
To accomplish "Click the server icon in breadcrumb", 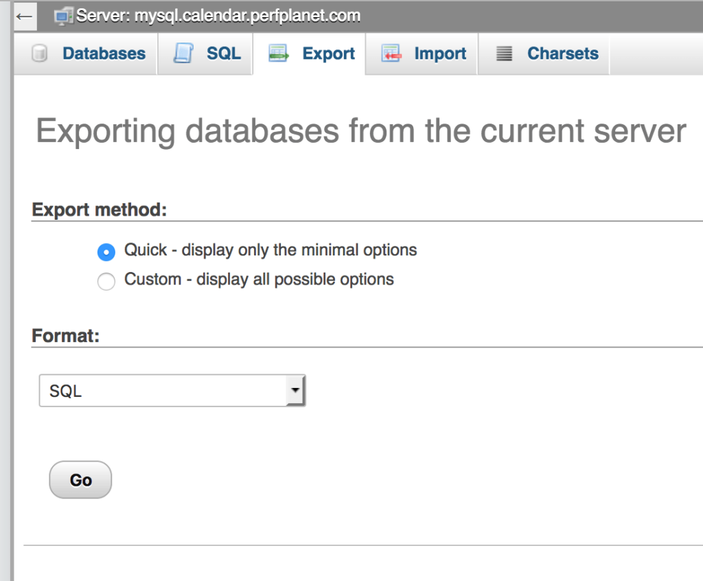I will point(64,15).
